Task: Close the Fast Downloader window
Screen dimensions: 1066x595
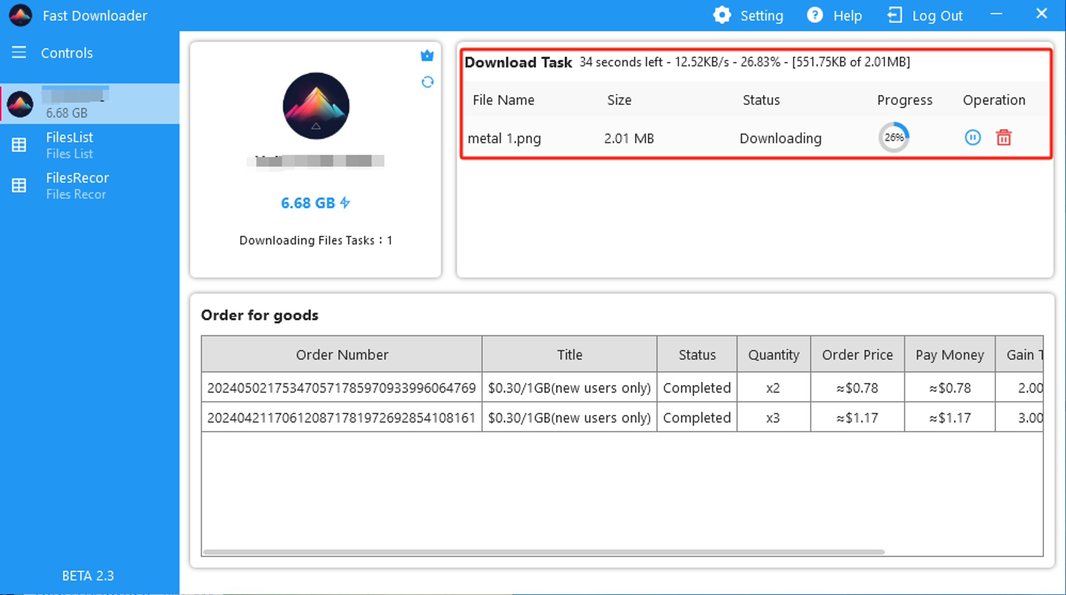Action: (x=1041, y=14)
